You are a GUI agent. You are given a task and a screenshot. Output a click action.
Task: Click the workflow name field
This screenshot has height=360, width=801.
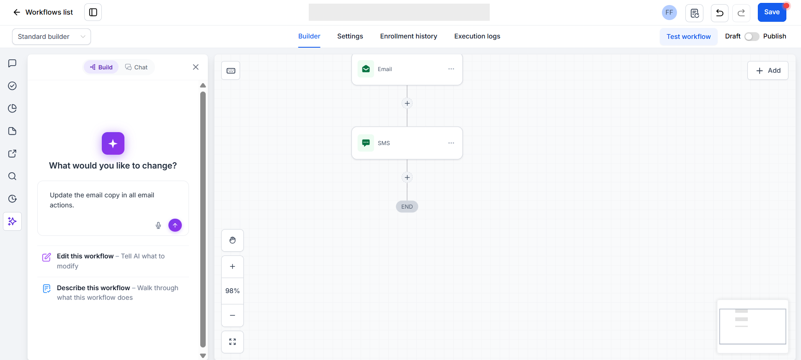399,12
